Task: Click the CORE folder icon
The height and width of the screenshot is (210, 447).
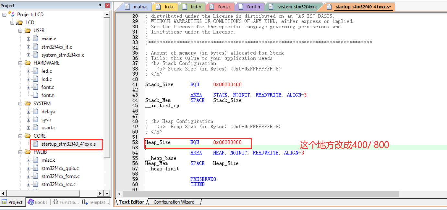Action: tap(27, 136)
